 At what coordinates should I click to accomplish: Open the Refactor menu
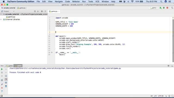point(76,2)
